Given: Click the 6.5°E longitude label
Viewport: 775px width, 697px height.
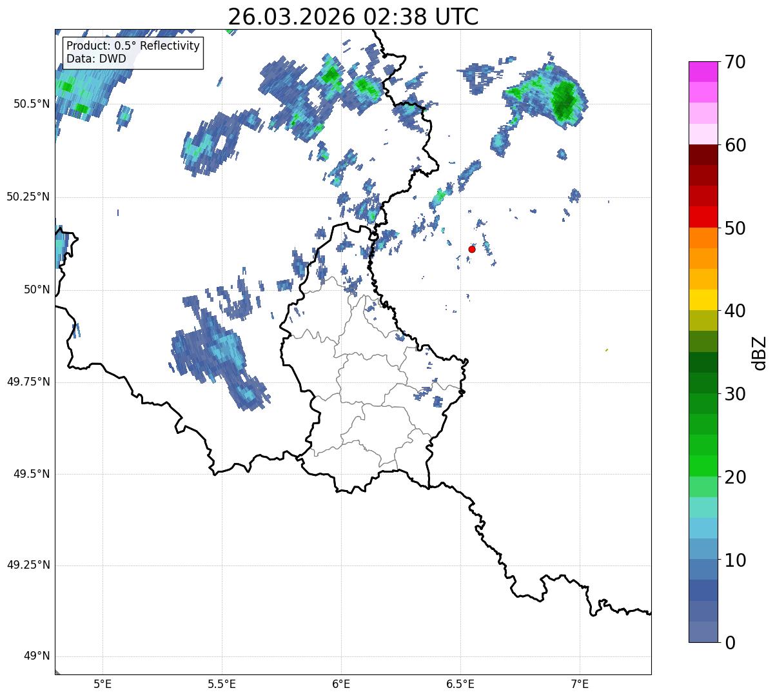Looking at the screenshot, I should click(460, 683).
